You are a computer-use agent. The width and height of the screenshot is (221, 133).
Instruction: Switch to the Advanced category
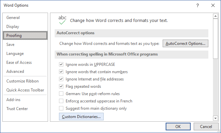25,71
